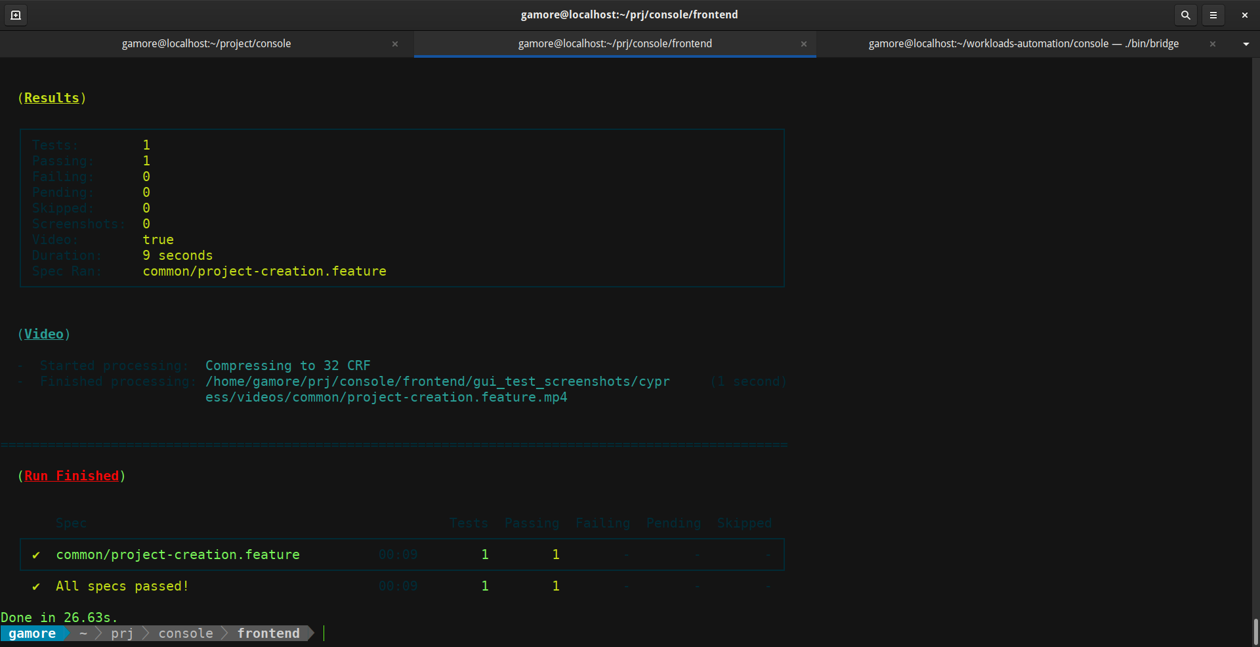The width and height of the screenshot is (1260, 647).
Task: Close the ./bin/bridge tab
Action: (1213, 44)
